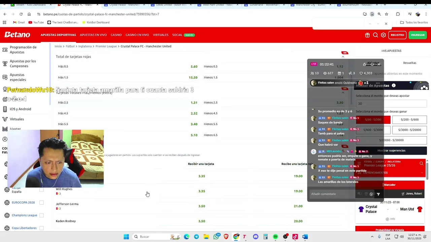This screenshot has width=431, height=242.
Task: Select Jefferson Lerma card odd 3.50
Action: click(202, 206)
